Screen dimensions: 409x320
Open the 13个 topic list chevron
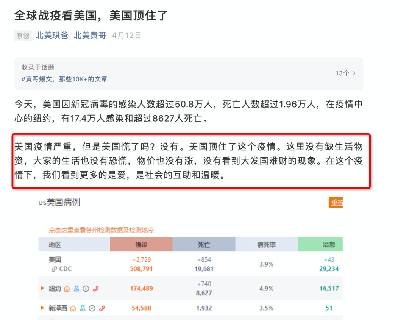click(345, 73)
